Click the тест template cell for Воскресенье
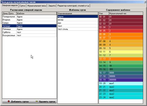The height and width of the screenshot is (106, 147). (37, 35)
